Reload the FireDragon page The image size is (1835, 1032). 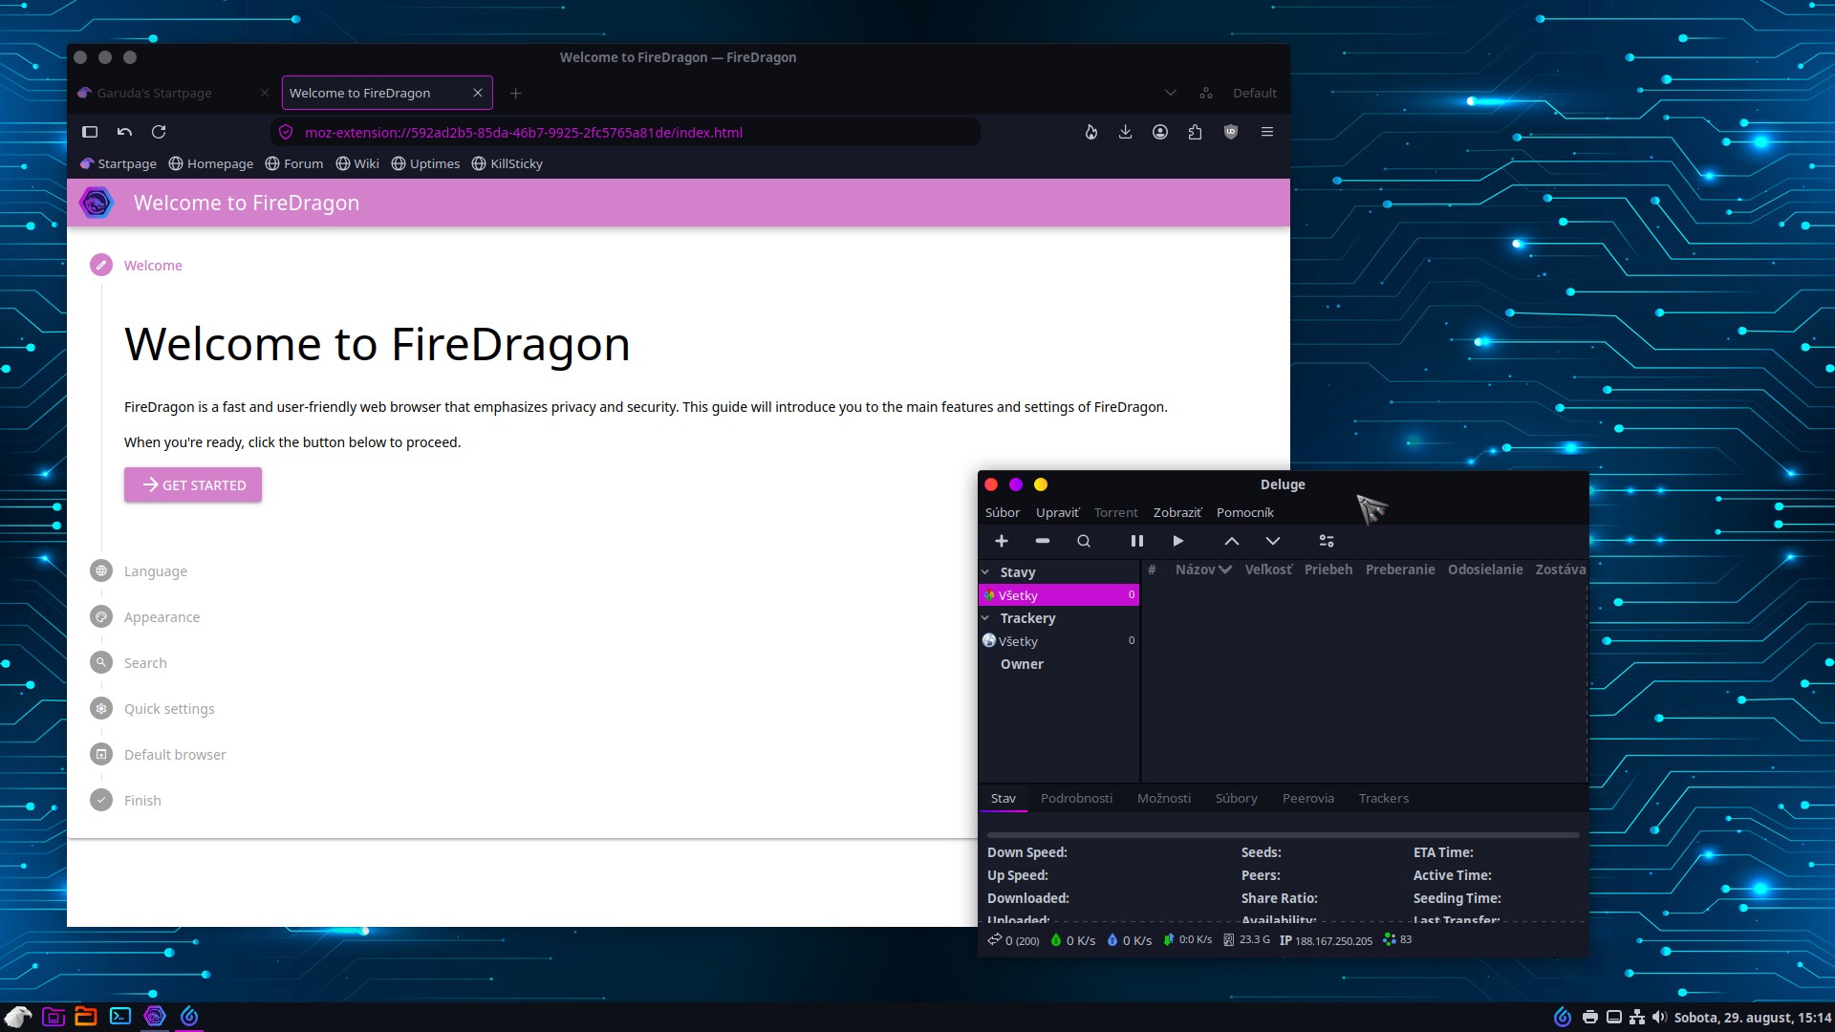159,132
